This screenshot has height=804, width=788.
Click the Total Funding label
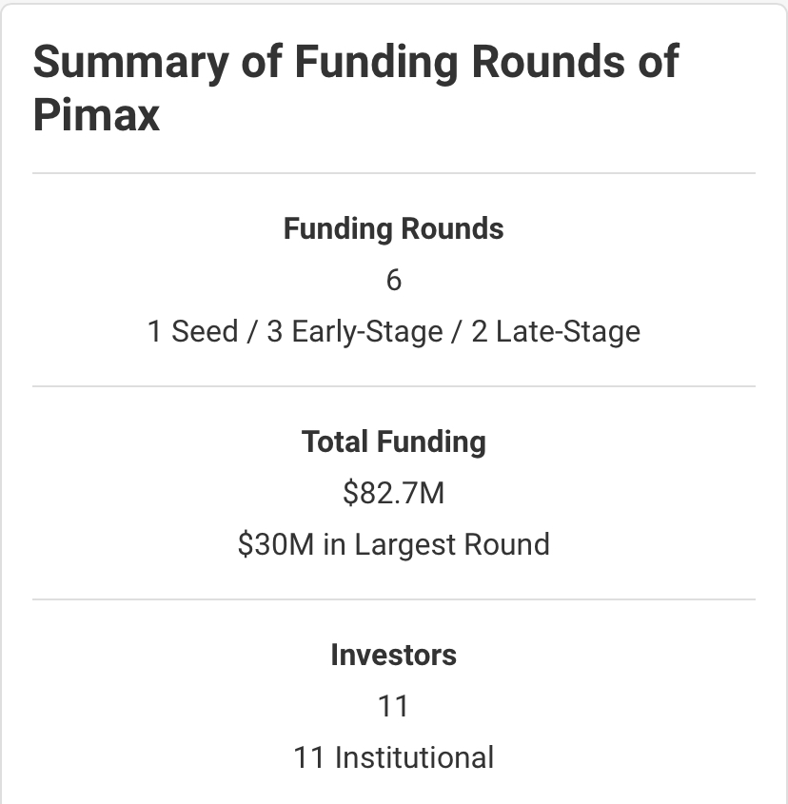[393, 442]
